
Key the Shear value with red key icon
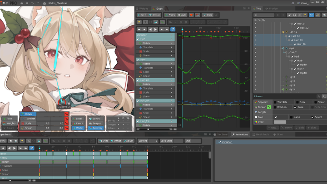[x=66, y=128]
